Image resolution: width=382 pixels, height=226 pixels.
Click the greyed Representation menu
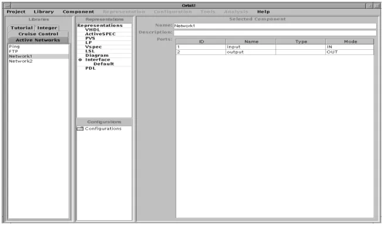tap(124, 12)
